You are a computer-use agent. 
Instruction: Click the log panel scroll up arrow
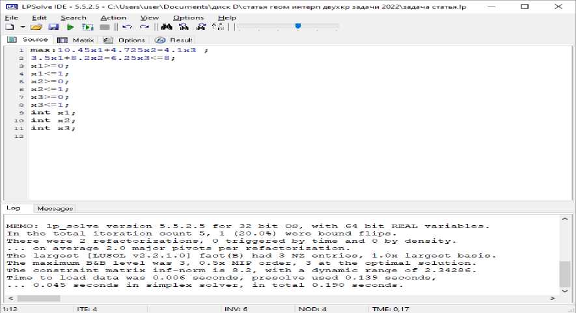(x=565, y=219)
